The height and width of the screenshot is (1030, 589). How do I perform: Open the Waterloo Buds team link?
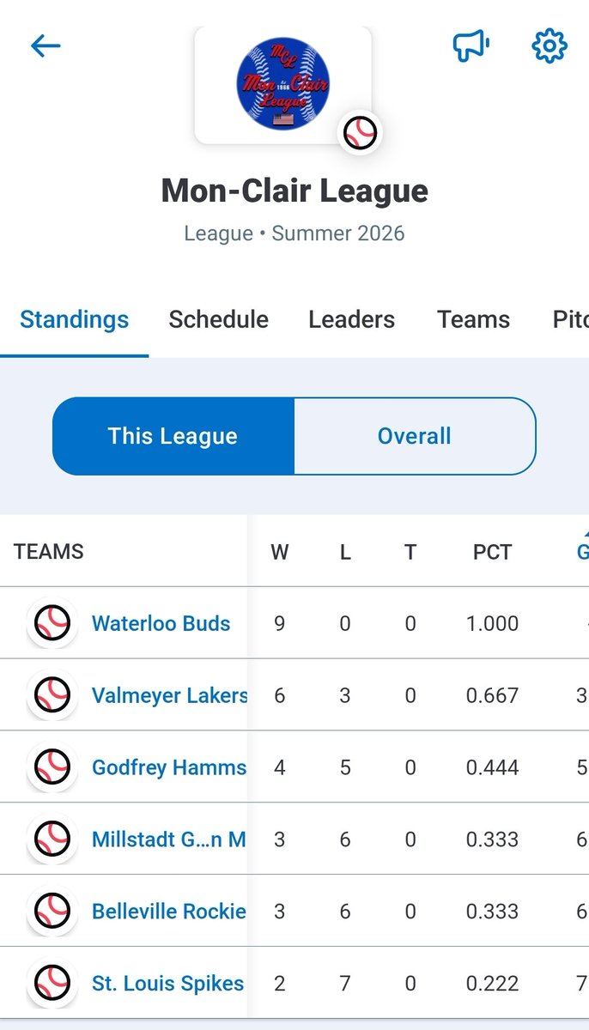(x=161, y=623)
